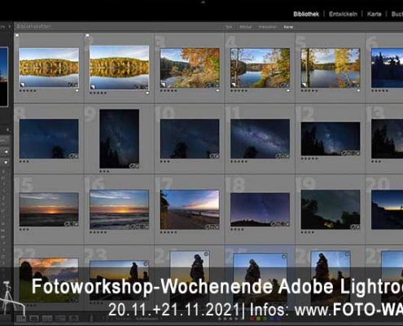
Task: Collapse the left panel with the left arrow
Action: point(6,152)
